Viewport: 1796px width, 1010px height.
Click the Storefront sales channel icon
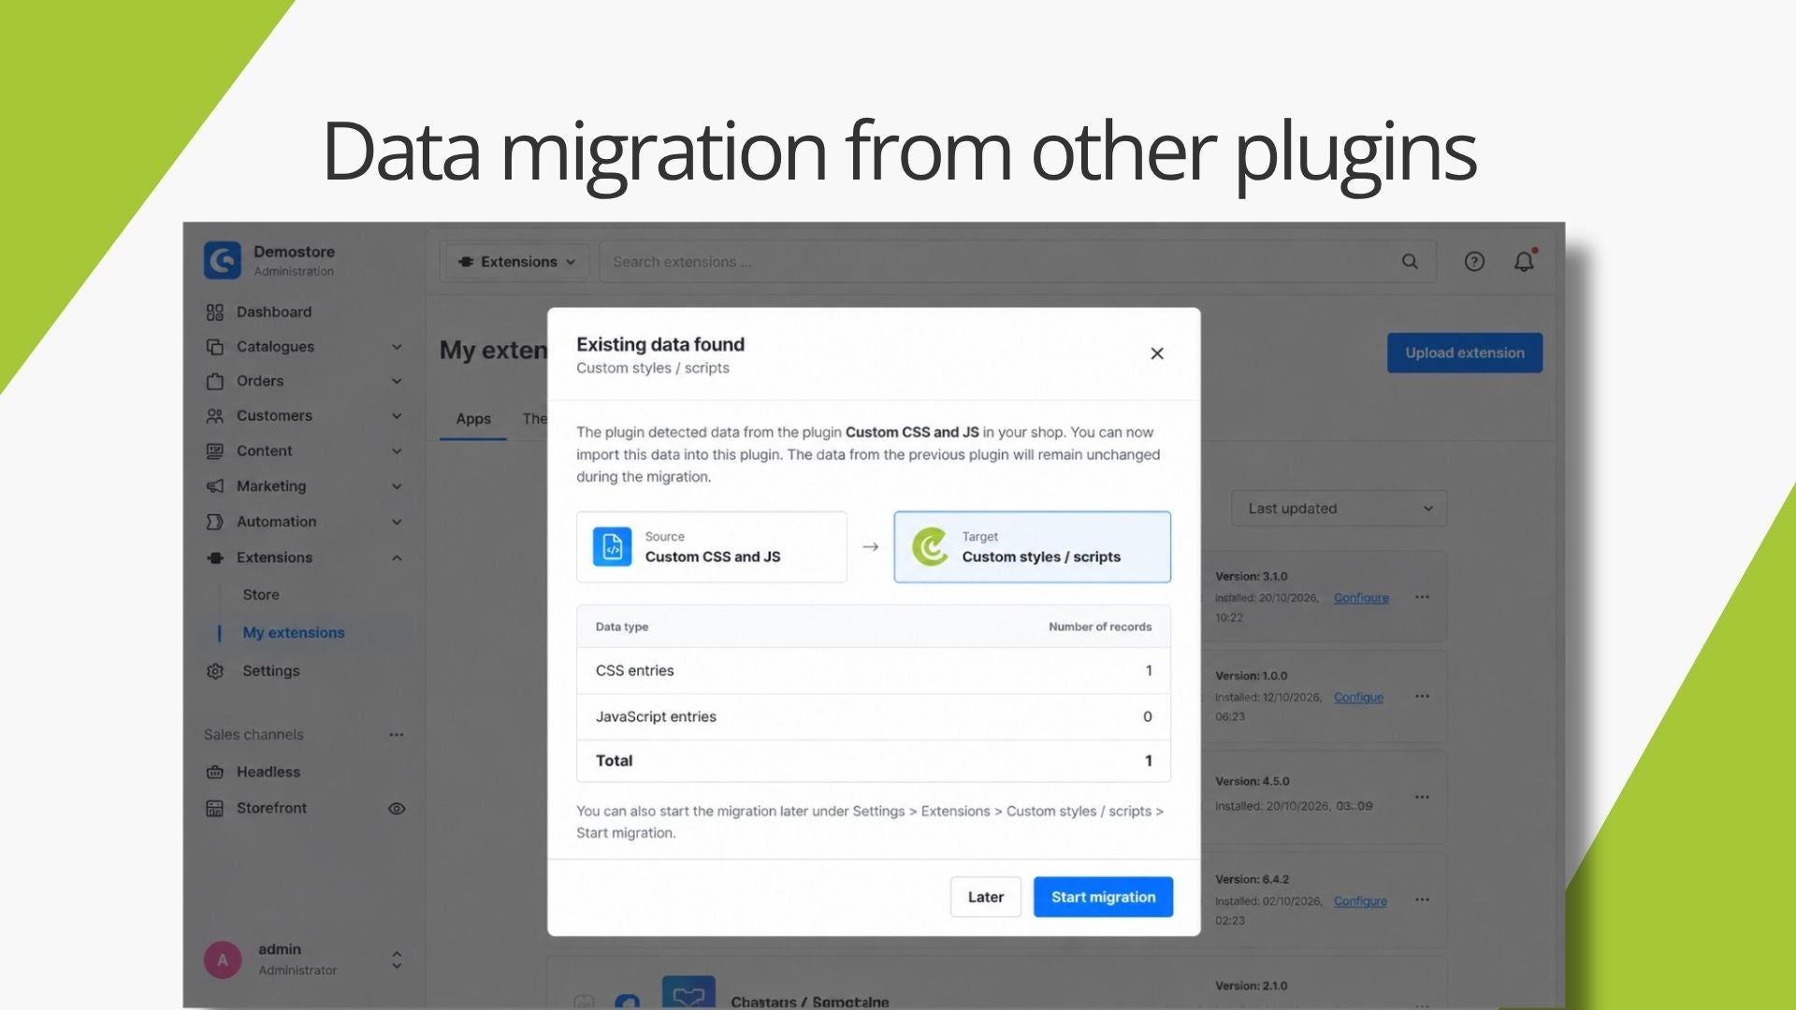pyautogui.click(x=215, y=808)
